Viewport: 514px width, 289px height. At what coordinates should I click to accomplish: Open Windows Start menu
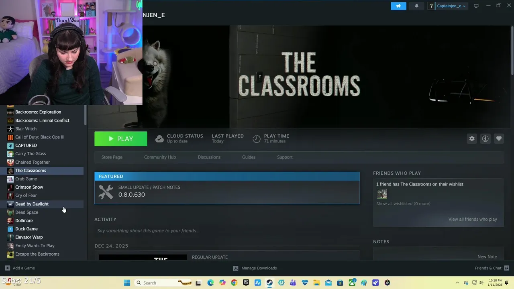click(x=127, y=283)
